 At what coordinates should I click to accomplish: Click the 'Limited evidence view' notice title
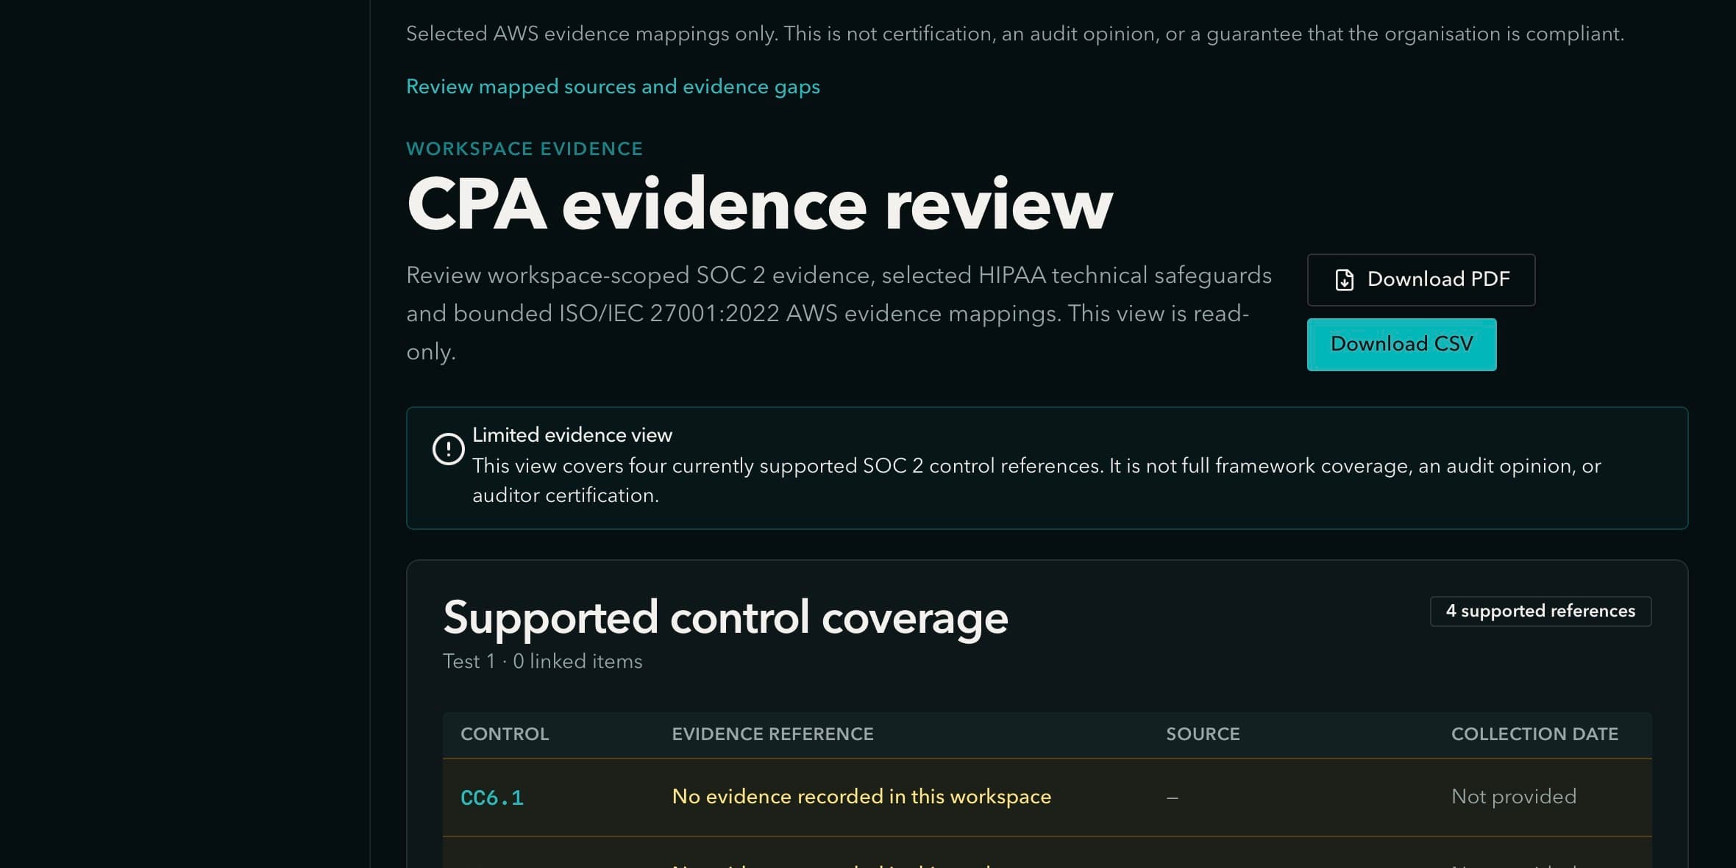pos(572,435)
